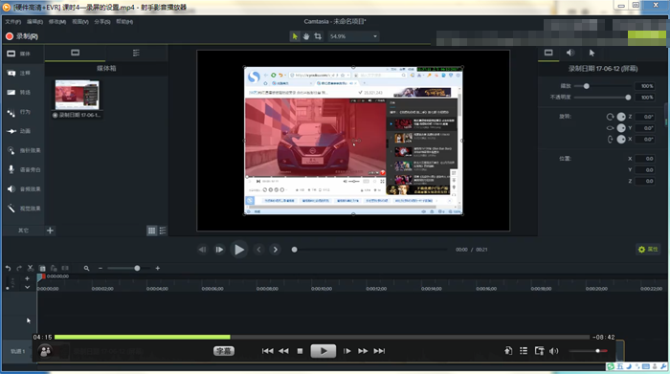
Task: Add a new track with plus icon
Action: click(x=28, y=278)
